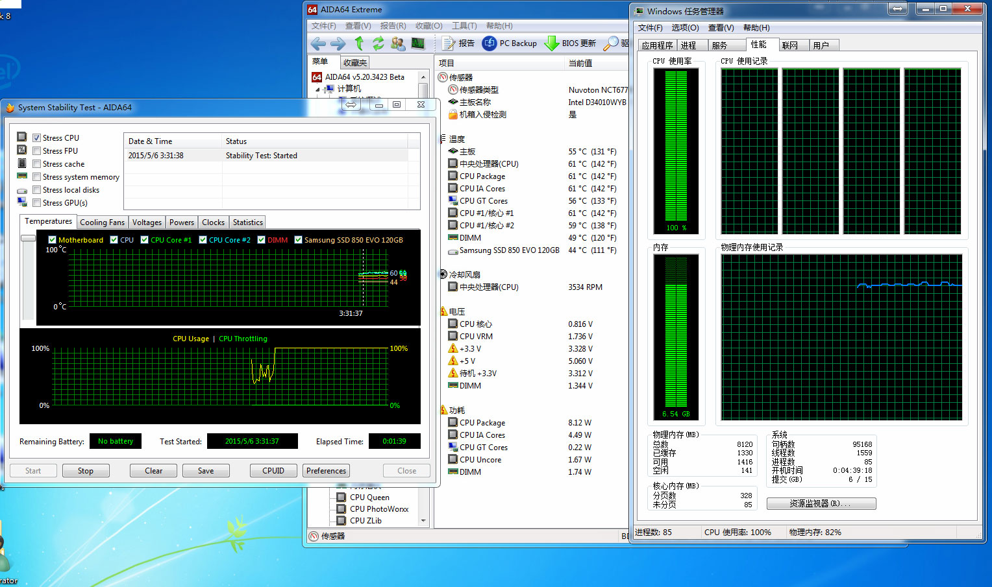Uncheck the DIMM temperature graph checkbox
Screen dimensions: 992x587
point(261,240)
